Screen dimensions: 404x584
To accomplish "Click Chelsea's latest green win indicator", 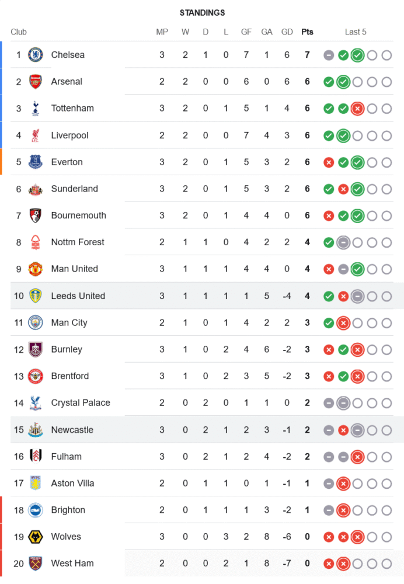I will (x=357, y=55).
